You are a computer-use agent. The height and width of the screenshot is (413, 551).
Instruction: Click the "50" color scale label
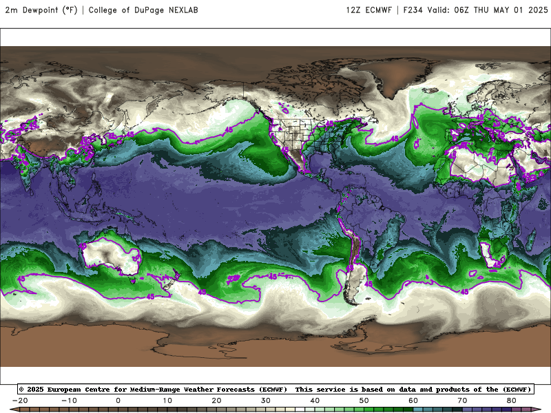click(x=364, y=401)
